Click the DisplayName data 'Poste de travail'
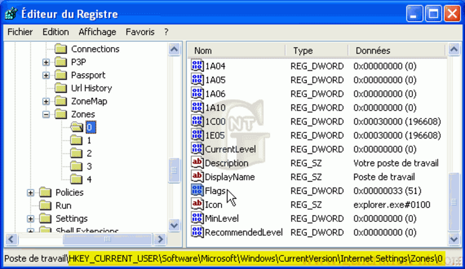465x269 pixels. pos(384,177)
